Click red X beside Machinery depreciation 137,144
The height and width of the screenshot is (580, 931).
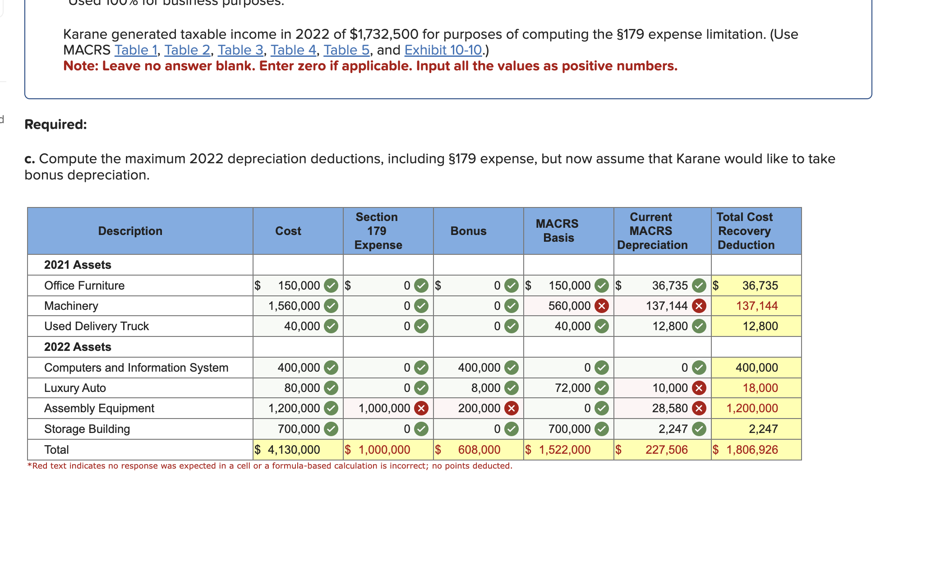pos(699,306)
